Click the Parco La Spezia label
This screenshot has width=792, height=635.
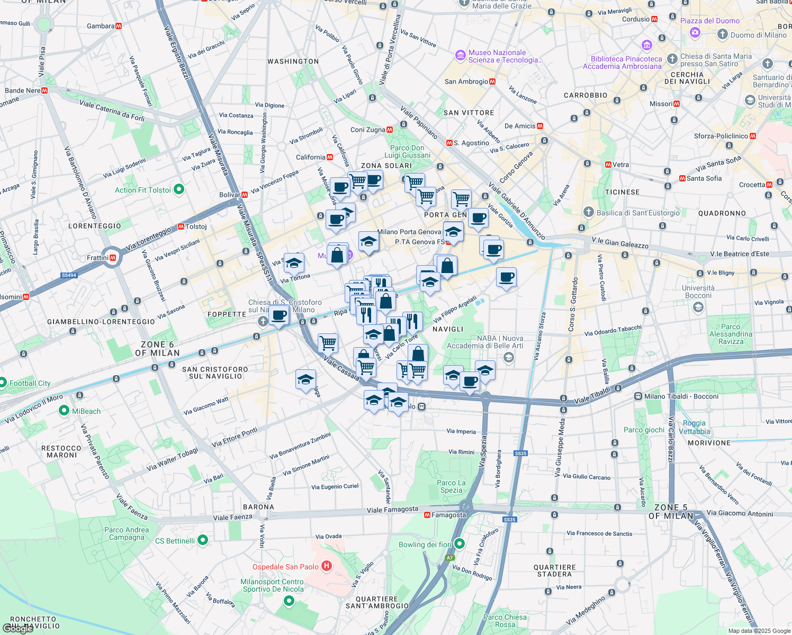point(452,486)
